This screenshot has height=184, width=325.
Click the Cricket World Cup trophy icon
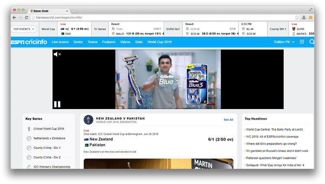29,129
